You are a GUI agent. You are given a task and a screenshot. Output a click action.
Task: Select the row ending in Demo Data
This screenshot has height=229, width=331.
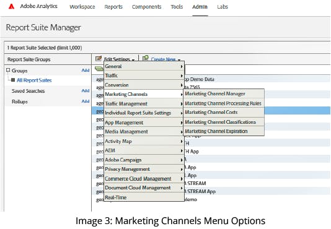pos(211,79)
